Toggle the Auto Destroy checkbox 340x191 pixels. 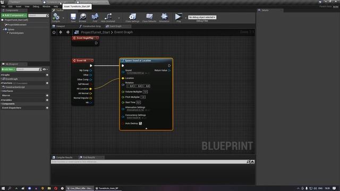(x=140, y=124)
